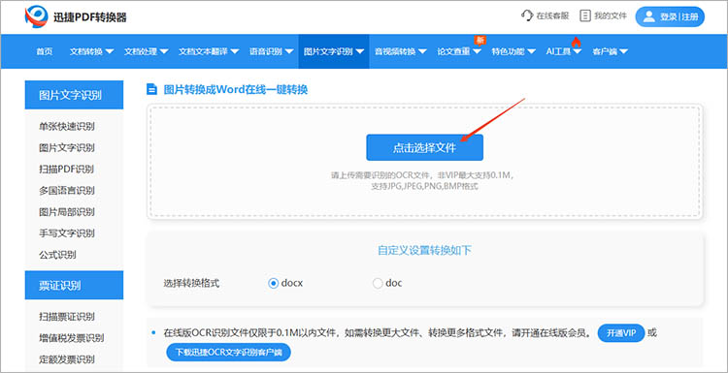Click the 自定义设置转换如下 heading text

(424, 251)
